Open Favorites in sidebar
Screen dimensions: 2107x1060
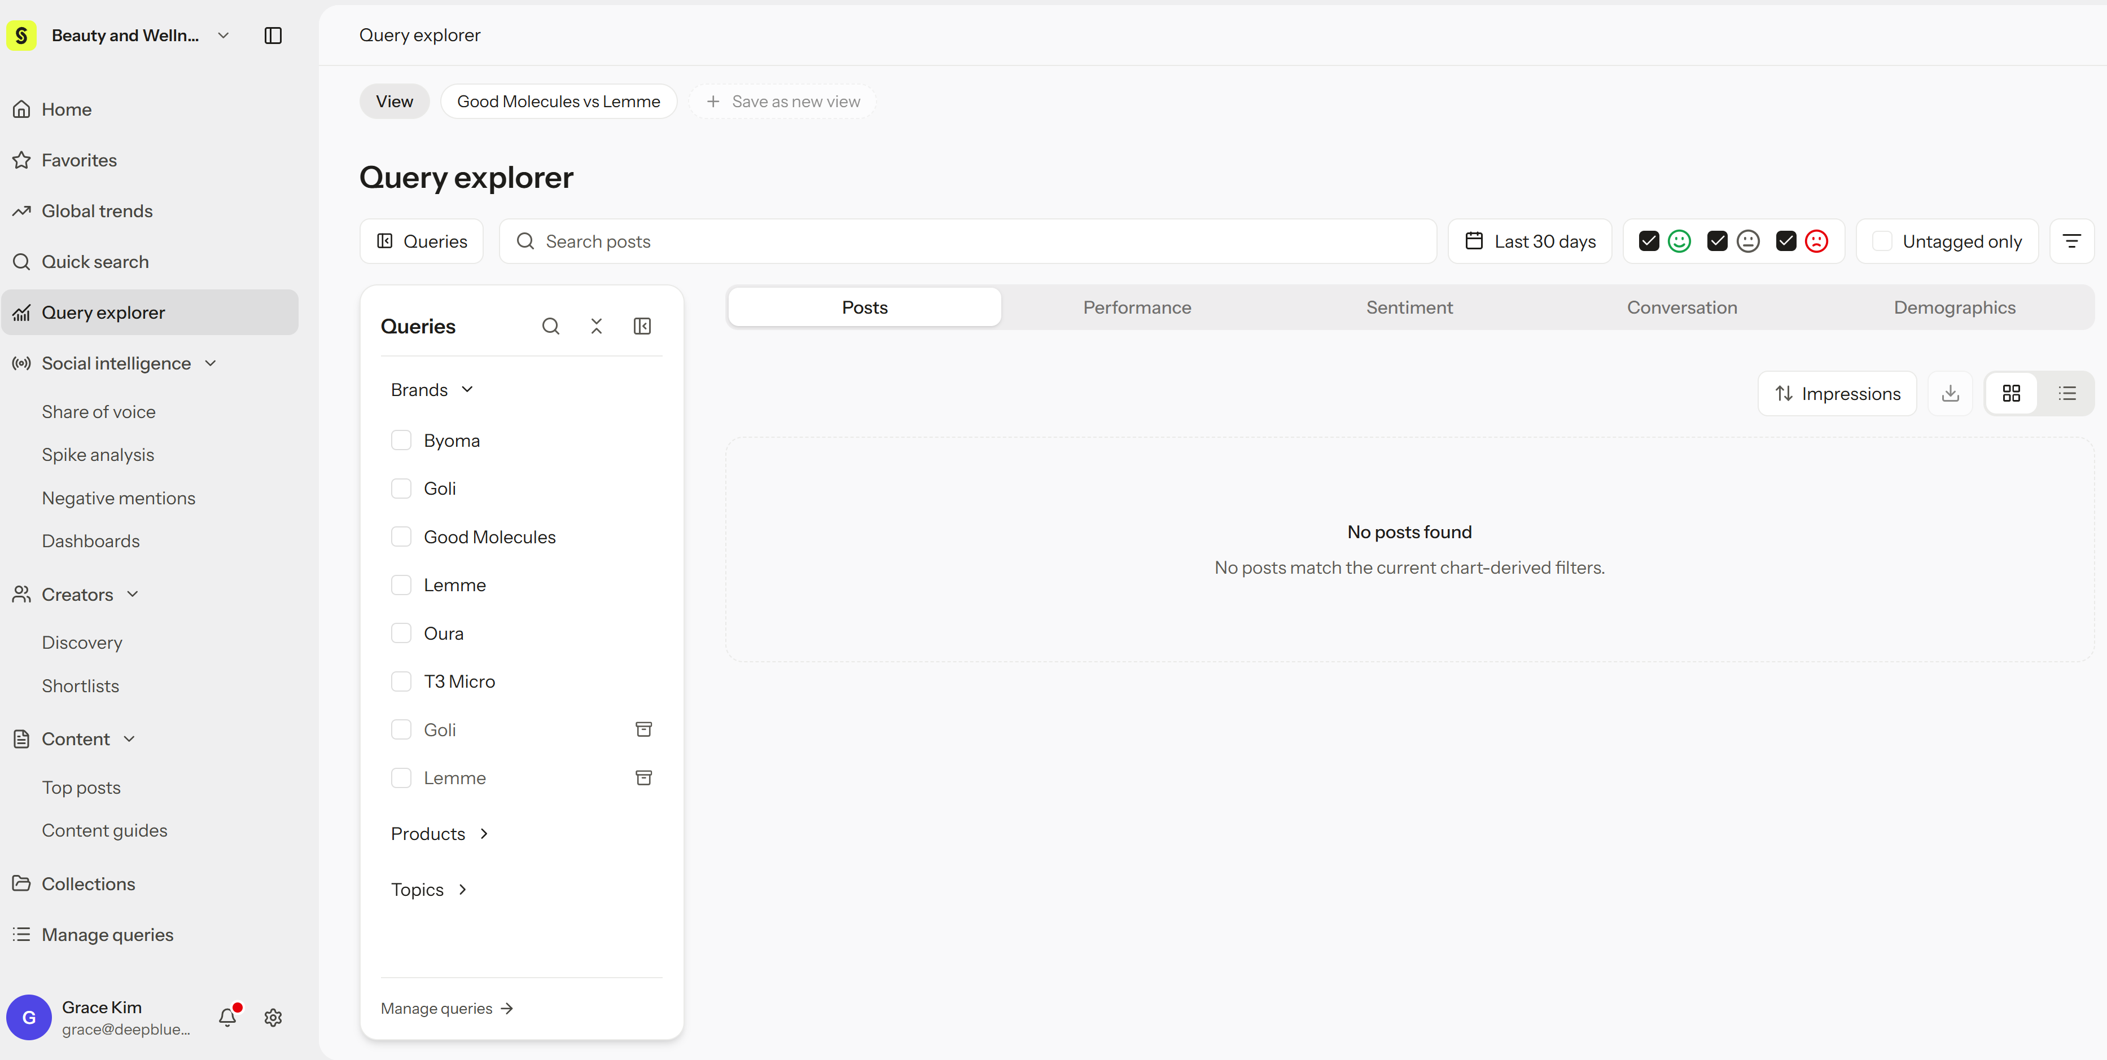pyautogui.click(x=150, y=160)
